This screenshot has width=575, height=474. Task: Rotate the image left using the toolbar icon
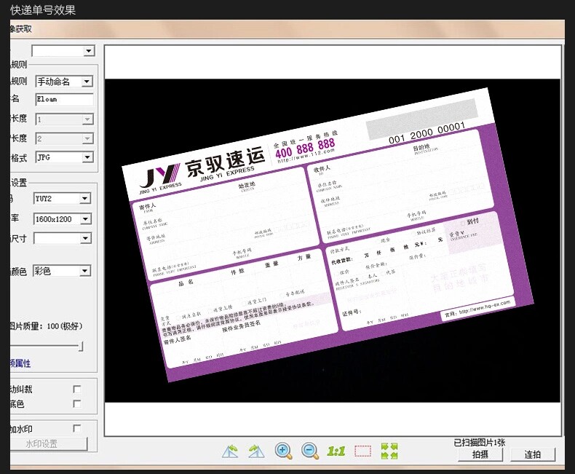click(x=230, y=451)
